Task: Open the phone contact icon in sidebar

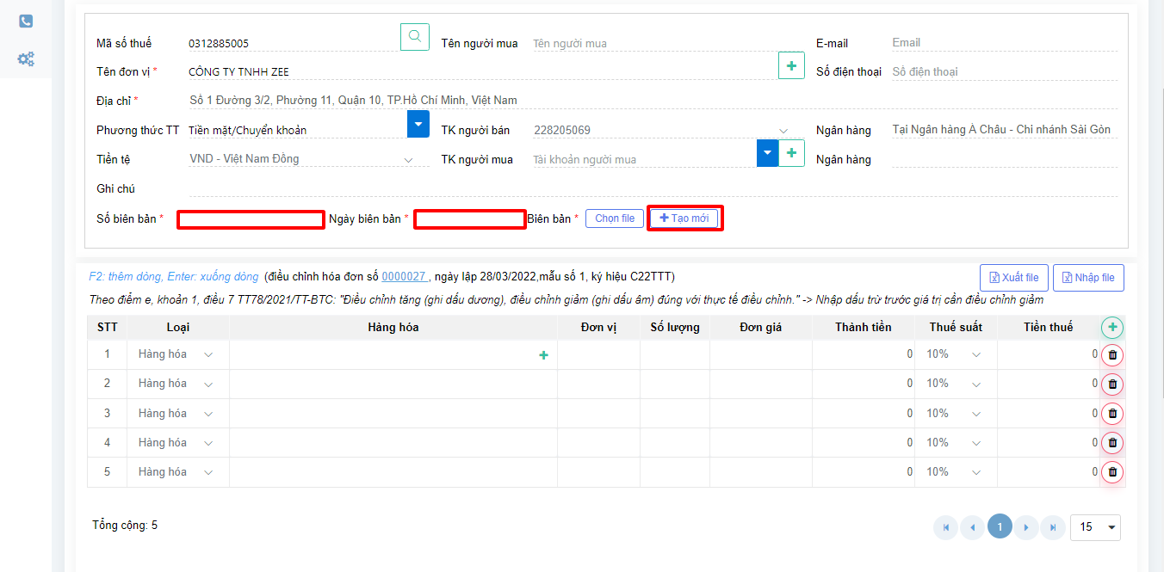Action: pos(25,21)
